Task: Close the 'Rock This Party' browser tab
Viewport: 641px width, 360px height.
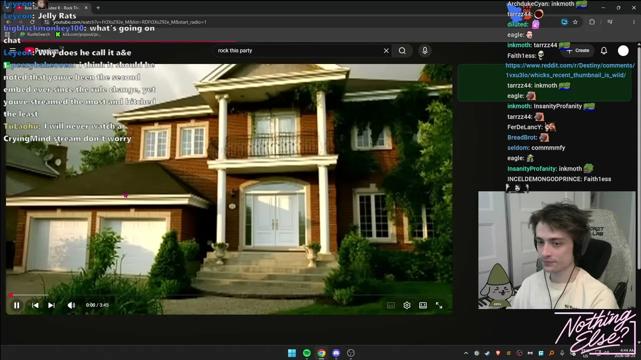Action: [86, 8]
